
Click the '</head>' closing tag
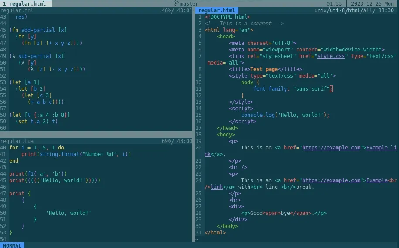[227, 128]
